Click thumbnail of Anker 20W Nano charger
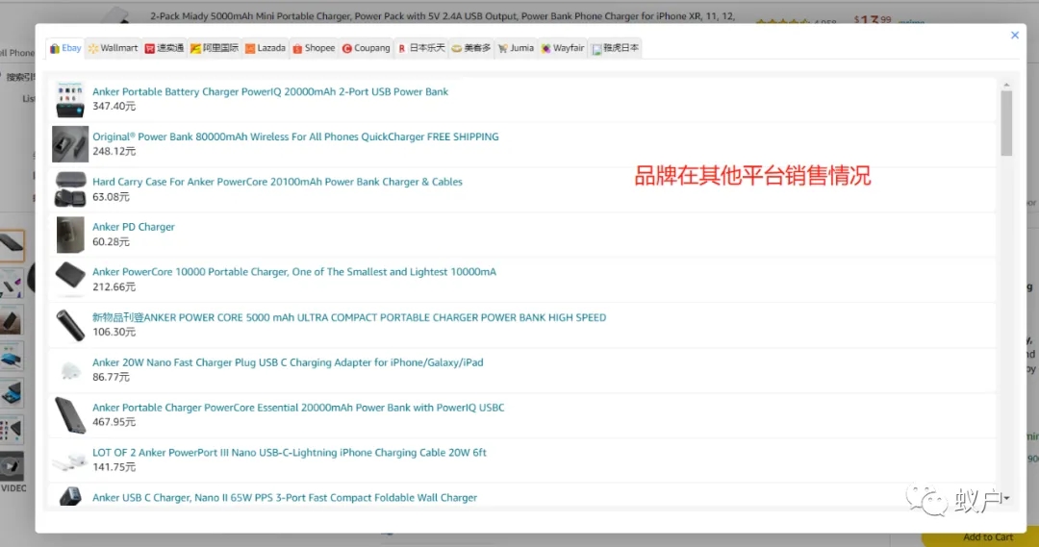Image resolution: width=1039 pixels, height=547 pixels. coord(70,370)
